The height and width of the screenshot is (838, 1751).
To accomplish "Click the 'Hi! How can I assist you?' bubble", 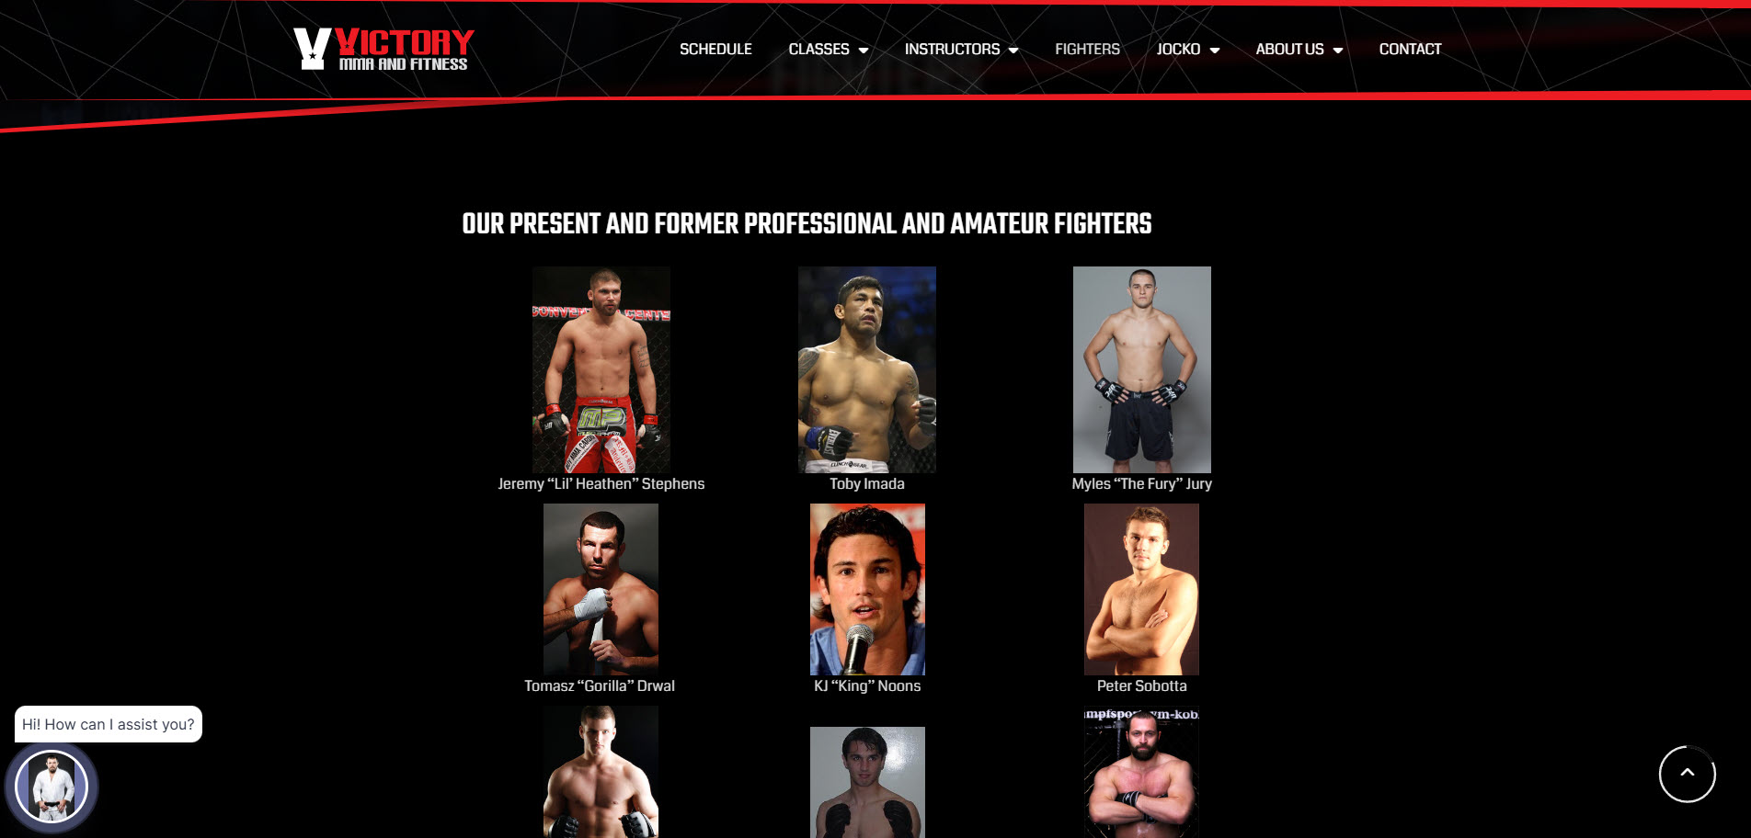I will (109, 724).
